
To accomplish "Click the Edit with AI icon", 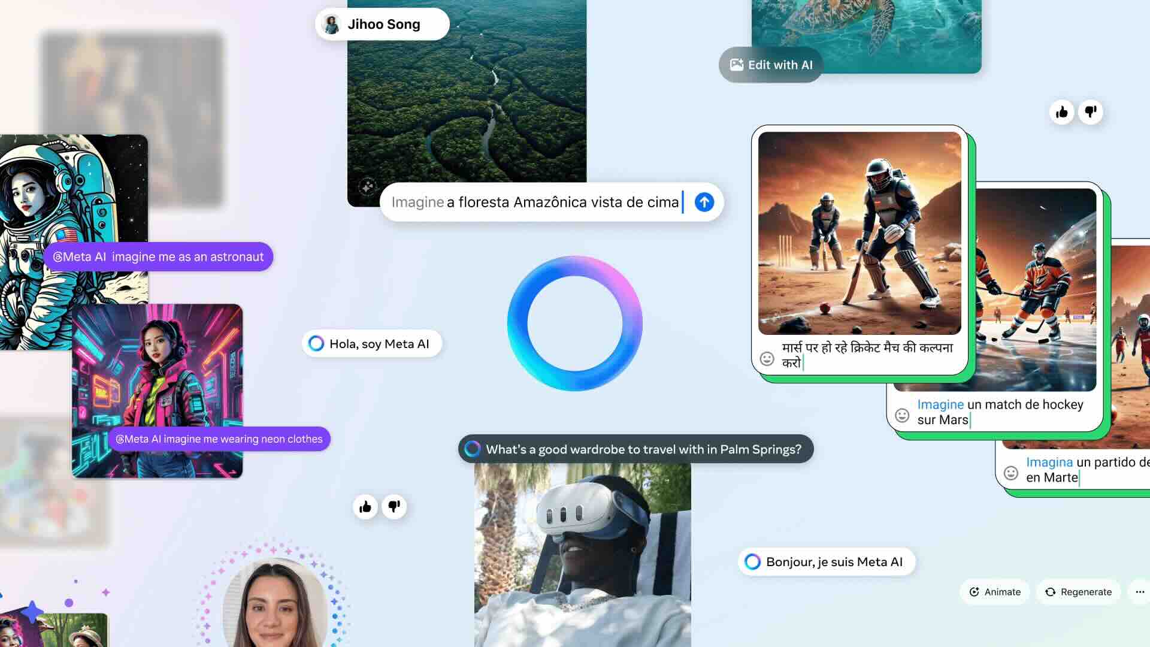I will [x=736, y=65].
